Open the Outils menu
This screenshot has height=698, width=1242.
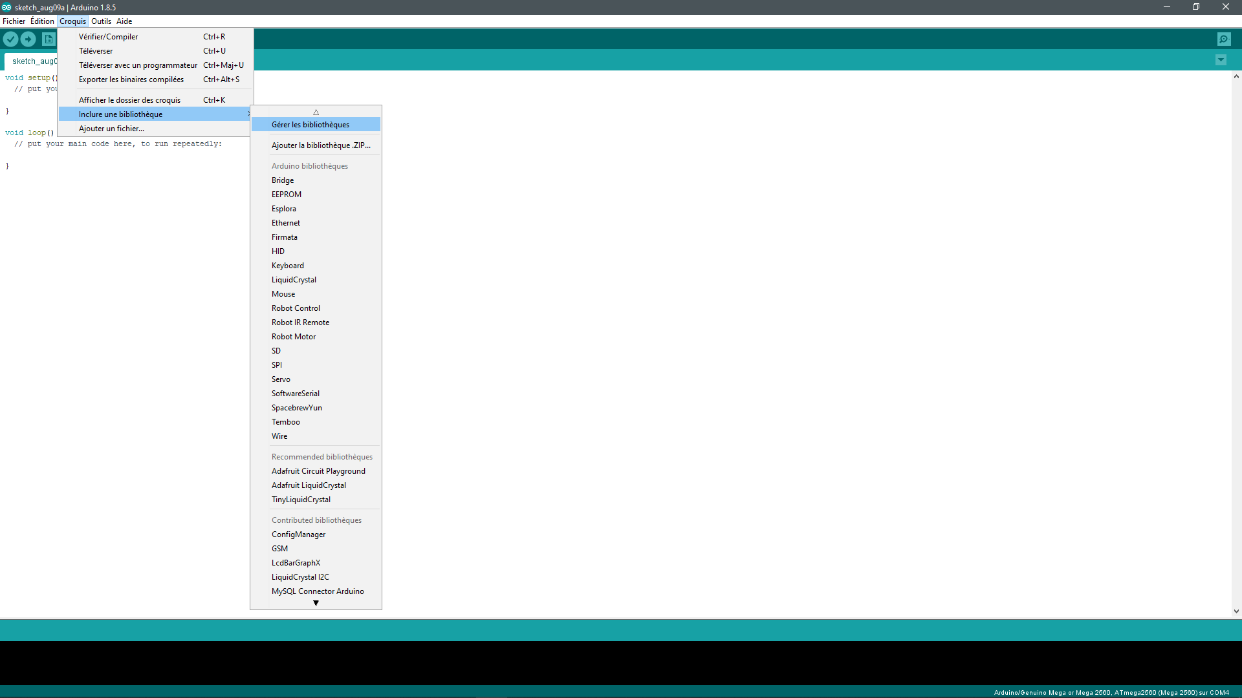pos(101,21)
